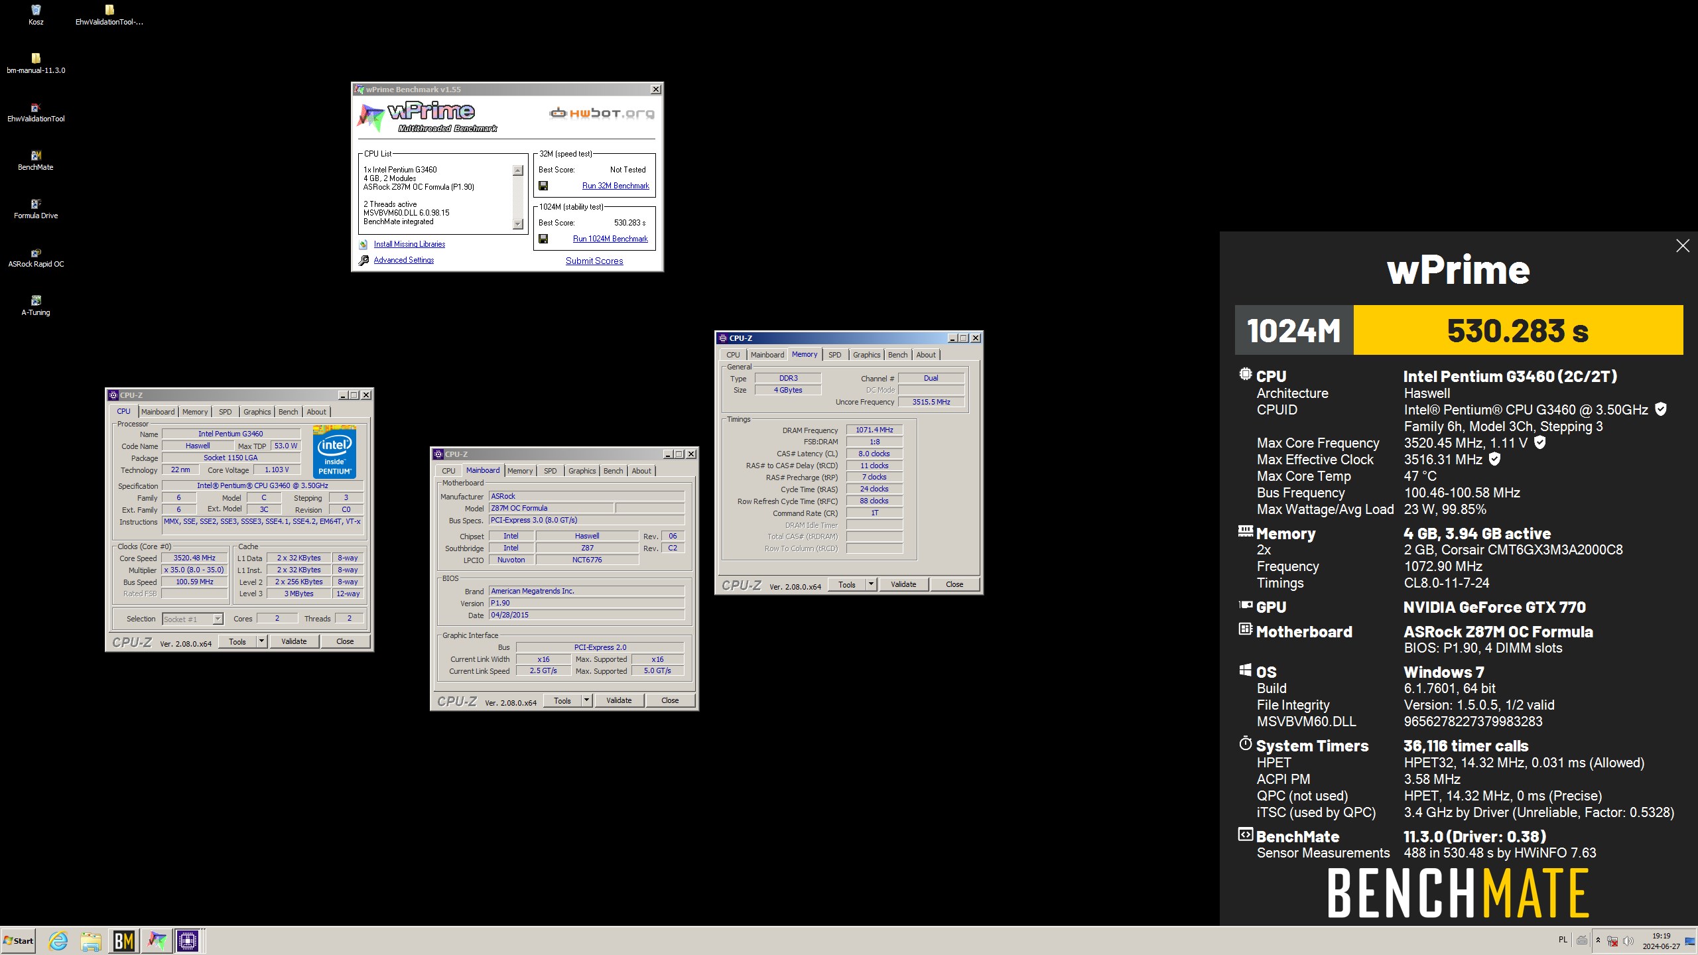
Task: Click Tools button in CPU tab window
Action: point(237,641)
